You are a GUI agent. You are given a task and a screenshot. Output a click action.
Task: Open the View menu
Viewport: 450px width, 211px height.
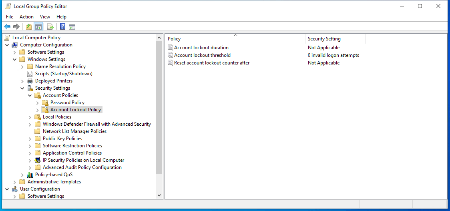pos(45,17)
